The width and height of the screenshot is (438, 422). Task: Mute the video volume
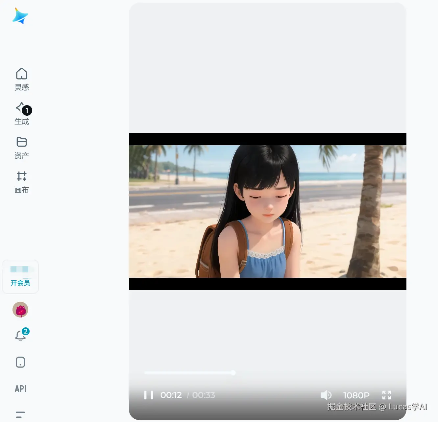click(x=326, y=395)
